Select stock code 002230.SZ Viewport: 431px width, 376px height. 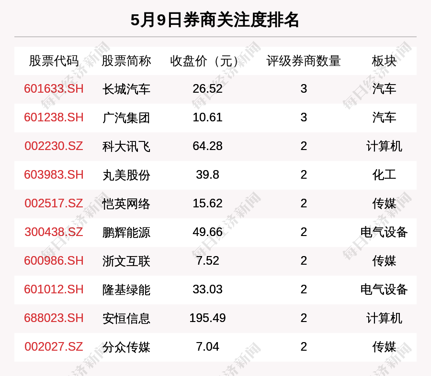pyautogui.click(x=54, y=146)
